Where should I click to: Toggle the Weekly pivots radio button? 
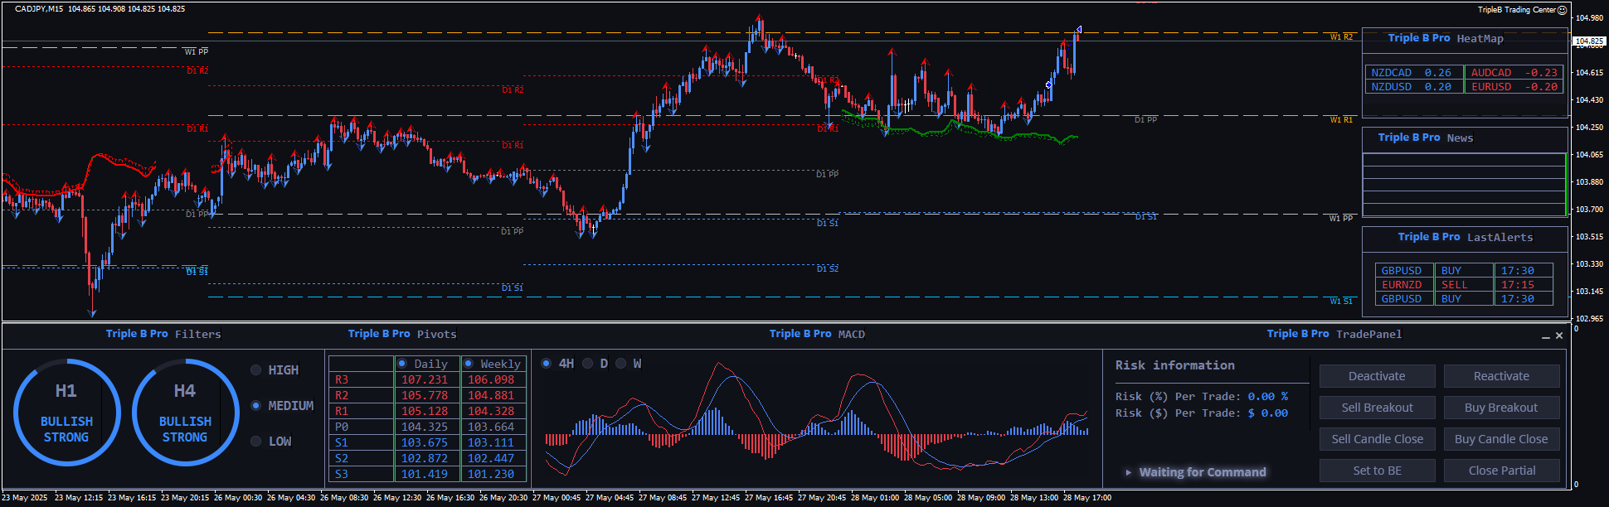pos(469,364)
